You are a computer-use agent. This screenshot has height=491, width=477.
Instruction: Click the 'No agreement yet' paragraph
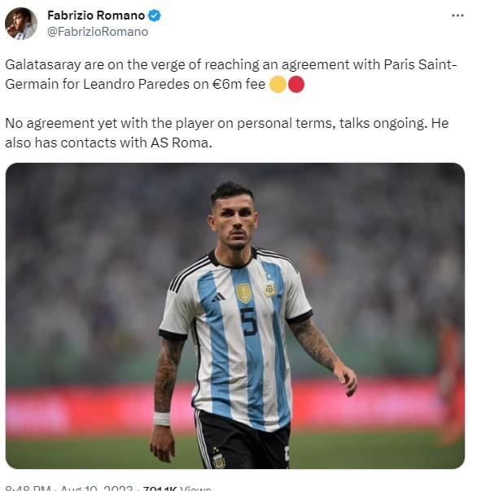point(227,133)
